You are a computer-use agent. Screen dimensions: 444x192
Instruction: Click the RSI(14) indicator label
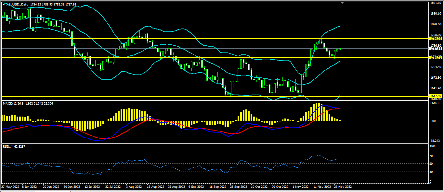click(8, 147)
